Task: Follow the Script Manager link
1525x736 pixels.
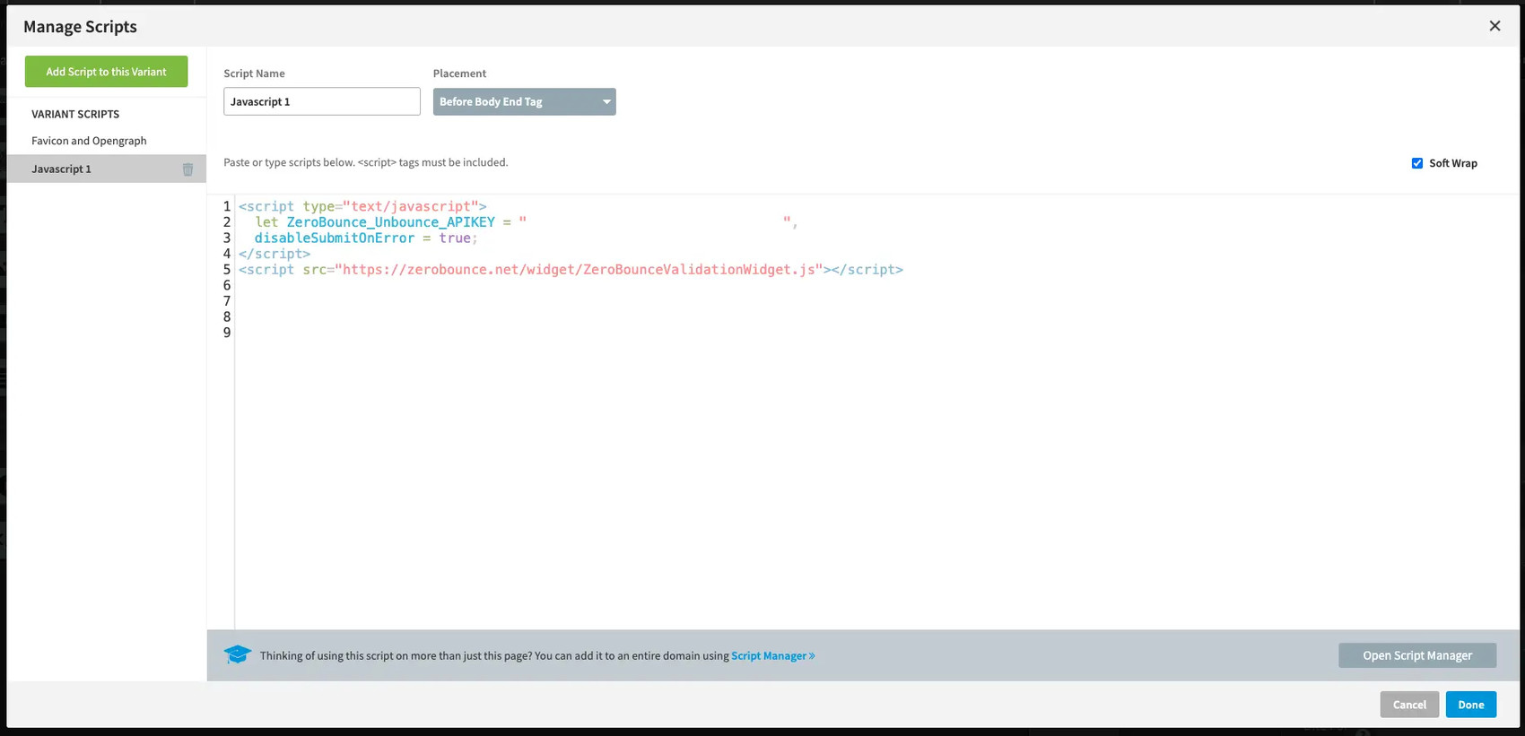Action: point(772,655)
